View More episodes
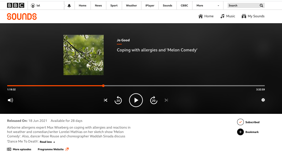The height and width of the screenshot is (158, 282). (x=19, y=149)
